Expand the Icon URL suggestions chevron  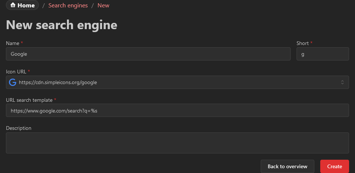(342, 82)
